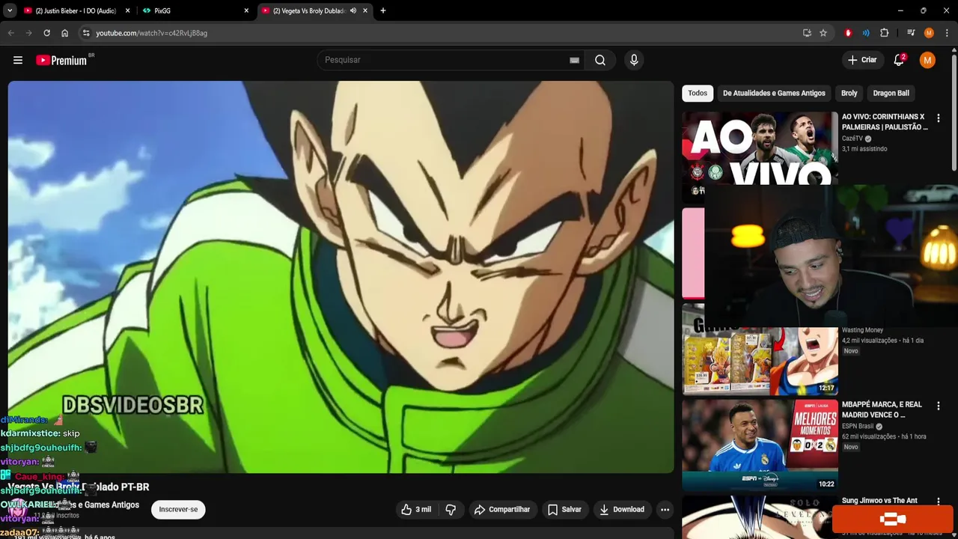Open the AO VIVO Corinthians thumbnail

(x=760, y=148)
